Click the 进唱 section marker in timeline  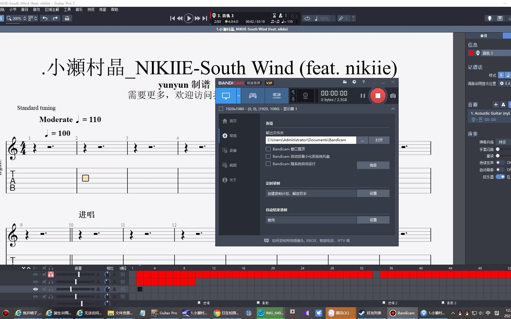204,303
